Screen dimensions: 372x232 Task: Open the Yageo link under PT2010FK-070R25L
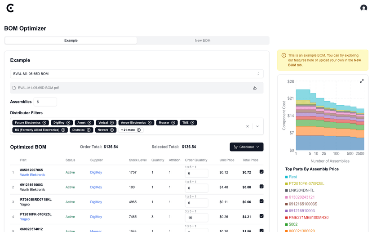[25, 219]
